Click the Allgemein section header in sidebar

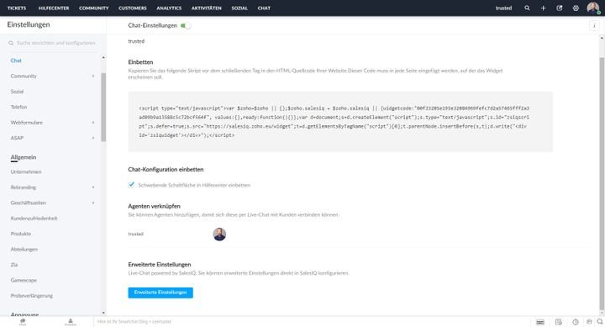pyautogui.click(x=24, y=157)
